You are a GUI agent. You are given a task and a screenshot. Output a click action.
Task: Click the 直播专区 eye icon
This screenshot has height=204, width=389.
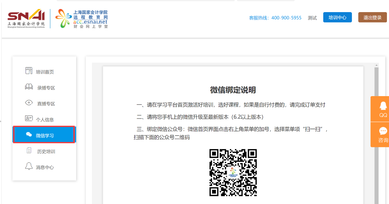[x=29, y=103]
